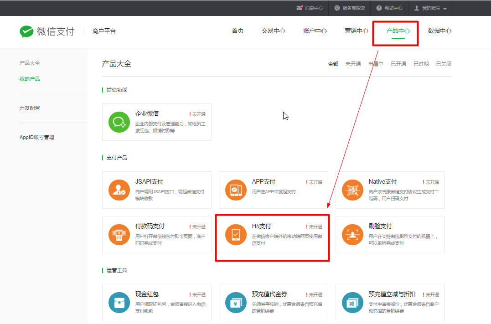Click 帮助中心 in the top bar
491x324 pixels.
[x=389, y=8]
